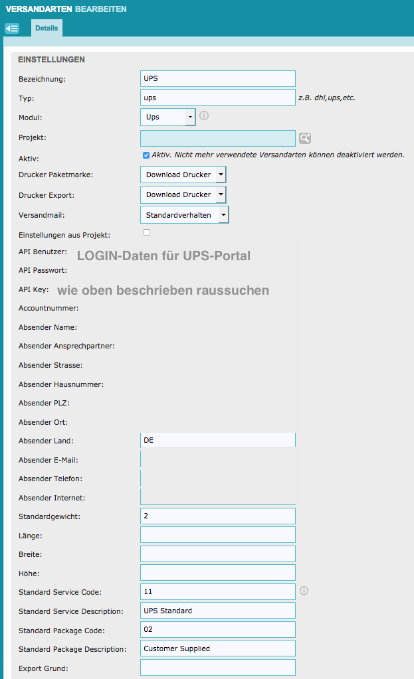Edit Standard Service Description field
The height and width of the screenshot is (679, 414).
(x=218, y=611)
